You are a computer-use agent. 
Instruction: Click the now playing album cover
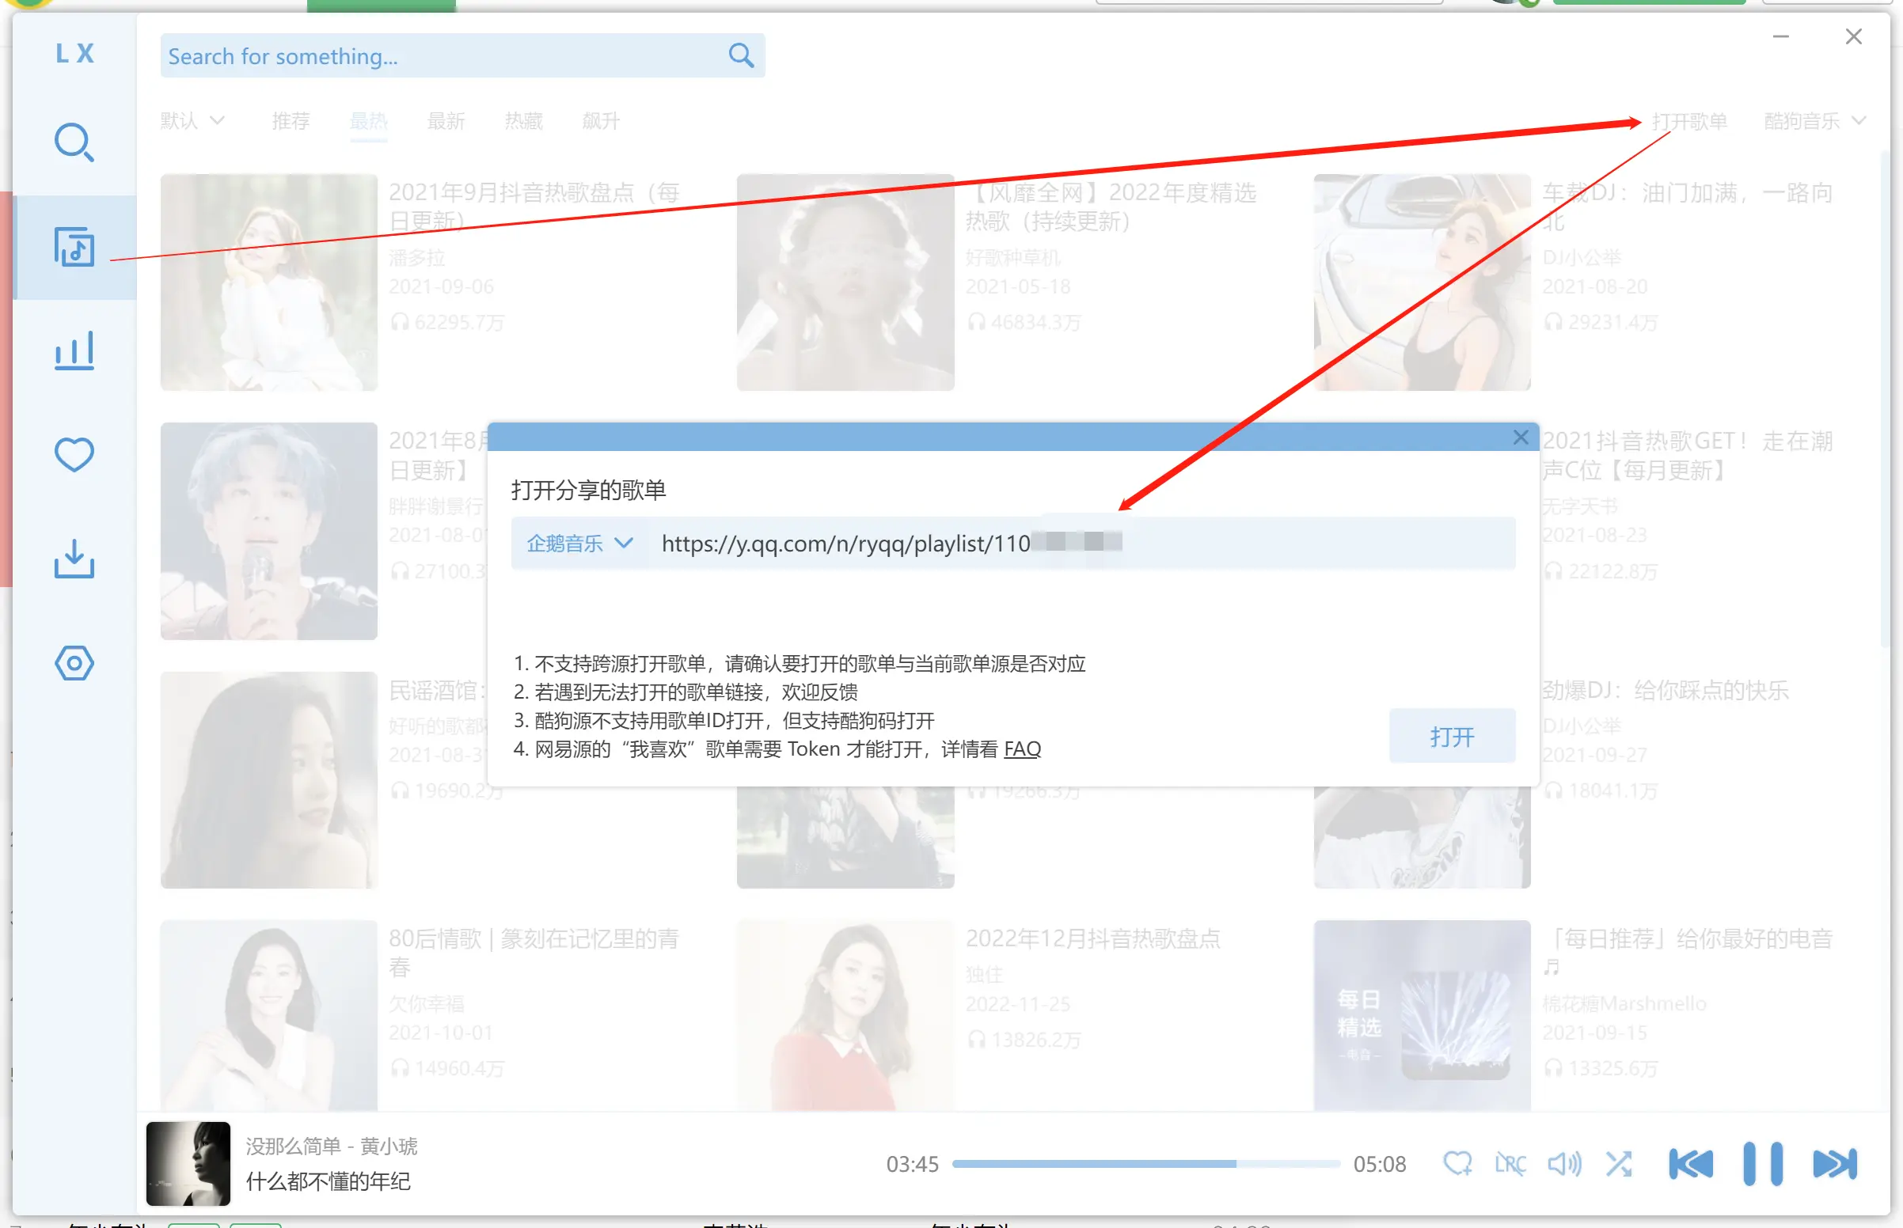pyautogui.click(x=188, y=1163)
